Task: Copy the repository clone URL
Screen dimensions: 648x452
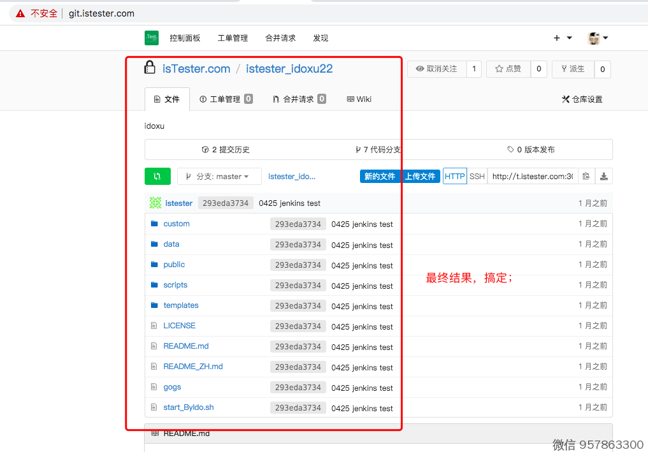Action: (x=586, y=177)
